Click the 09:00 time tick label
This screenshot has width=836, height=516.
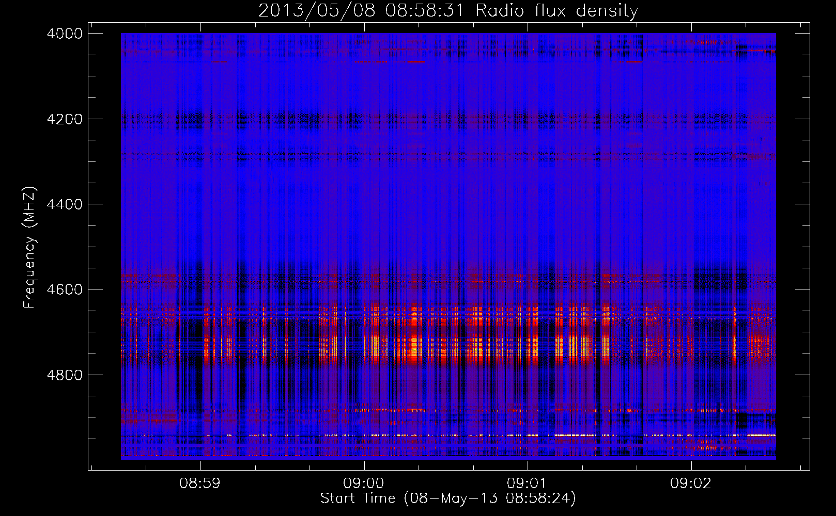tap(364, 483)
